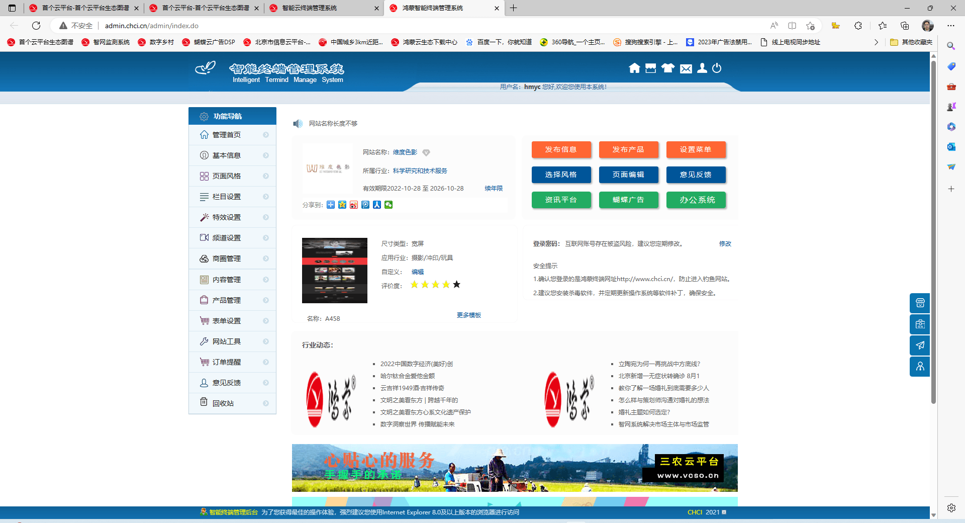Click the fifth rating star
The height and width of the screenshot is (523, 965).
pyautogui.click(x=456, y=285)
